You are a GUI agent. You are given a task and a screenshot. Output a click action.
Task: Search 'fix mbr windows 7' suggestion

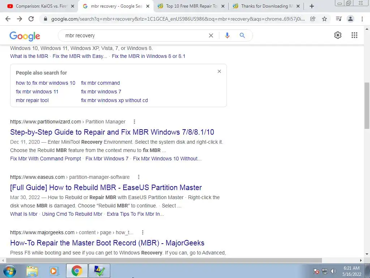pyautogui.click(x=101, y=92)
